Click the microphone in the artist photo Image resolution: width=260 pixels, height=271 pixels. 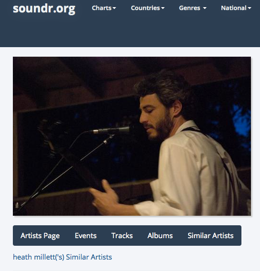(x=111, y=130)
